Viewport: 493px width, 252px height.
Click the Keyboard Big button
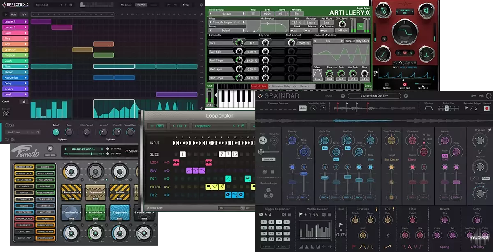pyautogui.click(x=296, y=13)
